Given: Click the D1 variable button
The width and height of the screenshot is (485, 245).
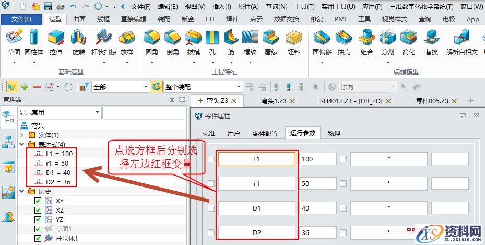Looking at the screenshot, I should [x=257, y=208].
